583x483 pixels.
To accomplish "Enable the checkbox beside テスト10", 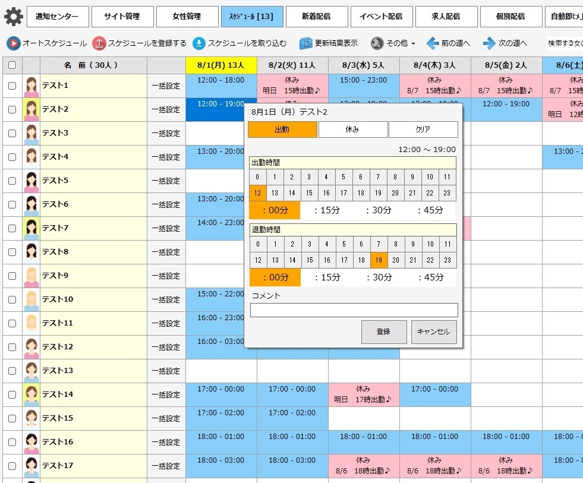I will click(x=12, y=300).
